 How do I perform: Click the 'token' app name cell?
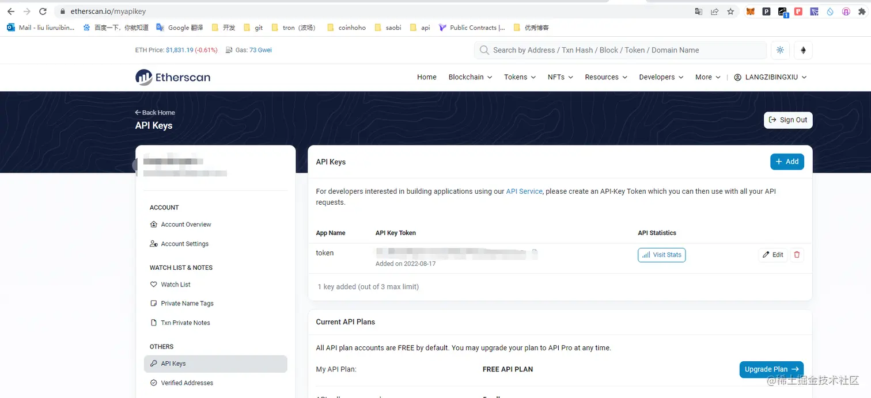(x=325, y=253)
